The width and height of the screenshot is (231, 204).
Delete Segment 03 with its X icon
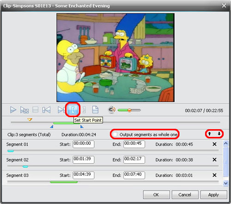[214, 175]
